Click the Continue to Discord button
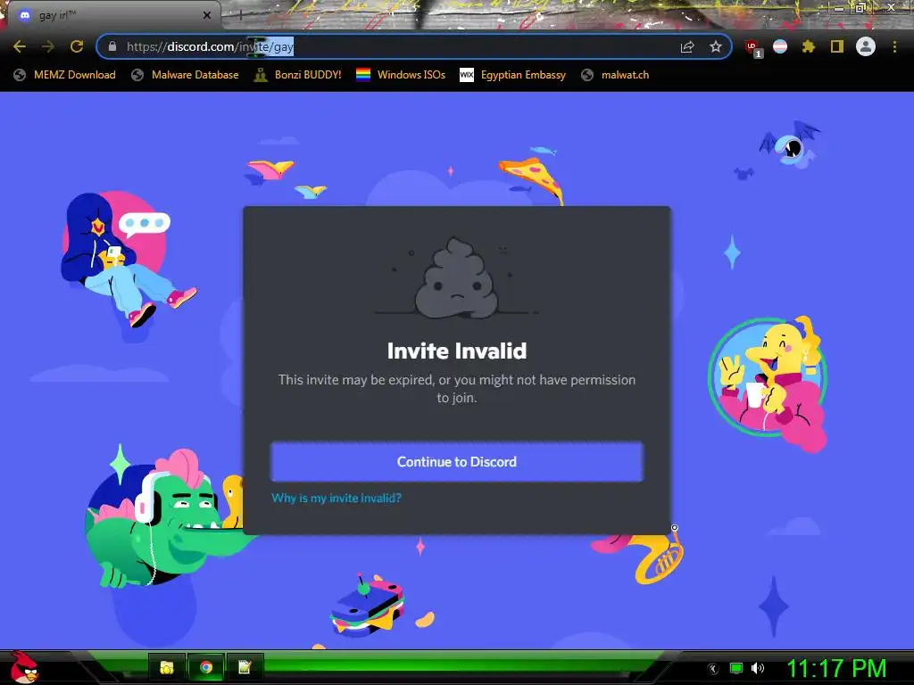914x685 pixels. point(456,462)
